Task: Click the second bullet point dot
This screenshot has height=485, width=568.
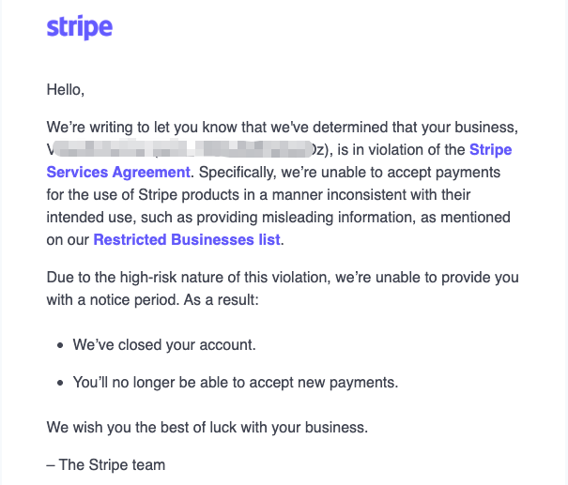Action: pyautogui.click(x=60, y=384)
